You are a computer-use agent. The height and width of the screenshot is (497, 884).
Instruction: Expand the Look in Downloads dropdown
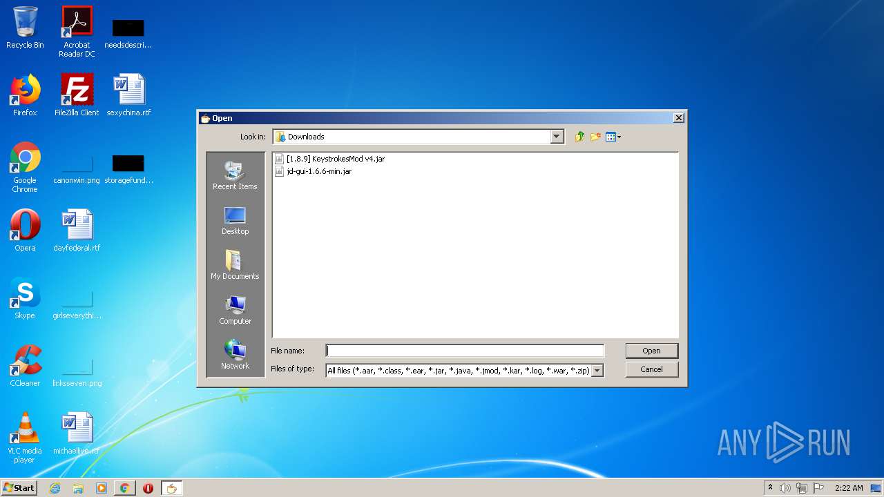coord(557,137)
